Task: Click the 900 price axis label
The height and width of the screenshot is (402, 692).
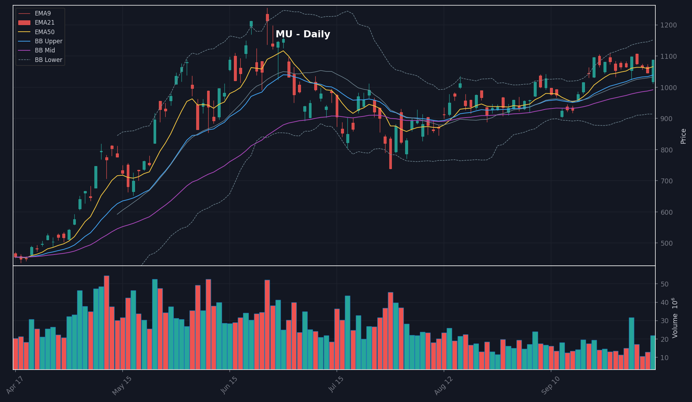Action: tap(667, 119)
